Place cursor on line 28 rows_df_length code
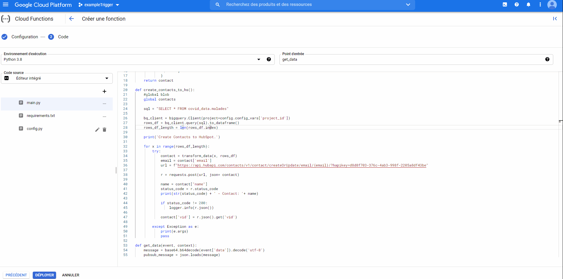The height and width of the screenshot is (279, 563). click(181, 128)
